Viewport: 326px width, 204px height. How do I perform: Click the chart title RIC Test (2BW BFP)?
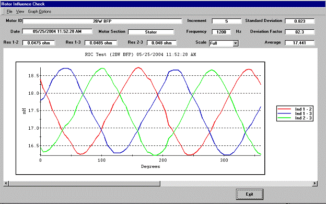coord(141,54)
